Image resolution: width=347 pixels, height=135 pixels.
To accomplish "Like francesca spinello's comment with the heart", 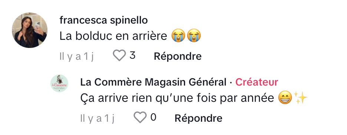I will 119,55.
